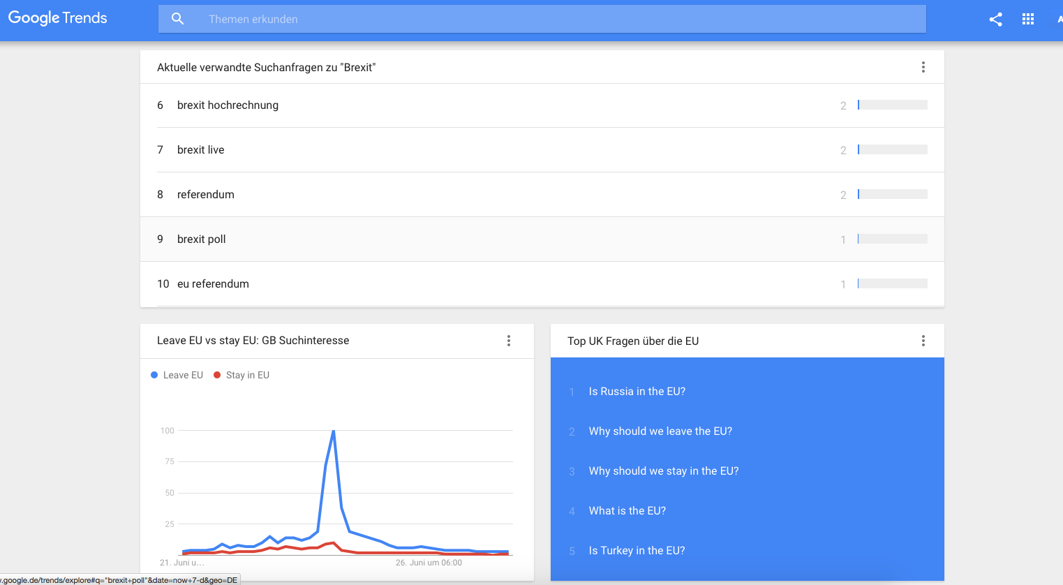Open the Google apps grid

tap(1028, 20)
